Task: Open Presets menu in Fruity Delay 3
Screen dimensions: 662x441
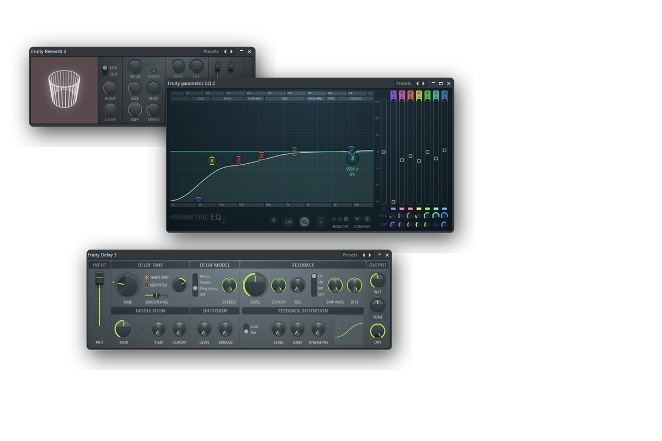Action: pos(350,255)
